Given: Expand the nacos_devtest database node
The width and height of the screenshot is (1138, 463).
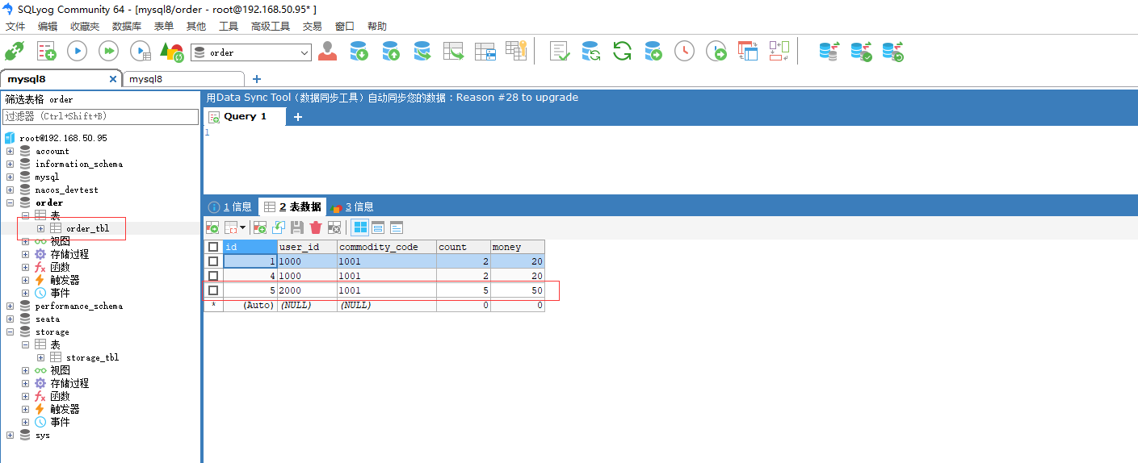Looking at the screenshot, I should coord(10,190).
